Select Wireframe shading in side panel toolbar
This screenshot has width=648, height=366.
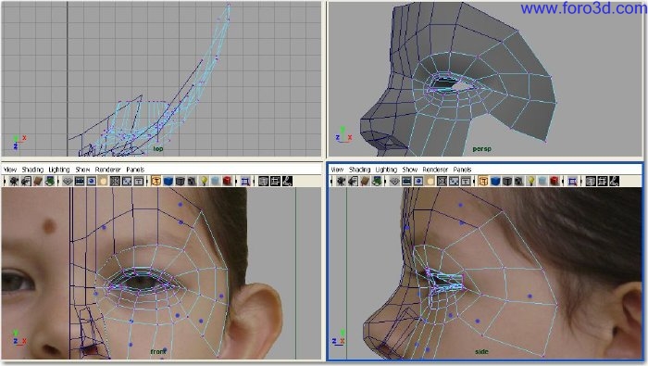(483, 181)
